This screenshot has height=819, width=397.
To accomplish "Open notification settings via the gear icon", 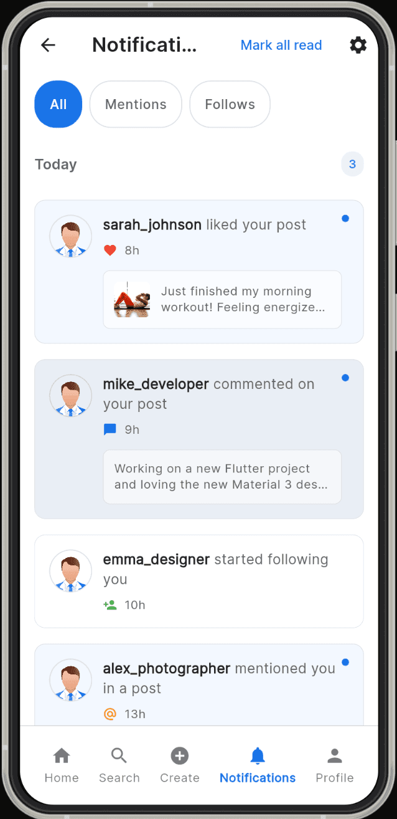I will pos(358,45).
